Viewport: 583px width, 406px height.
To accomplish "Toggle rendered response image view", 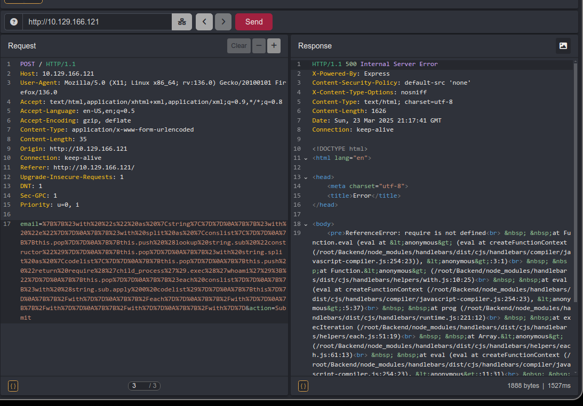I will (x=563, y=46).
